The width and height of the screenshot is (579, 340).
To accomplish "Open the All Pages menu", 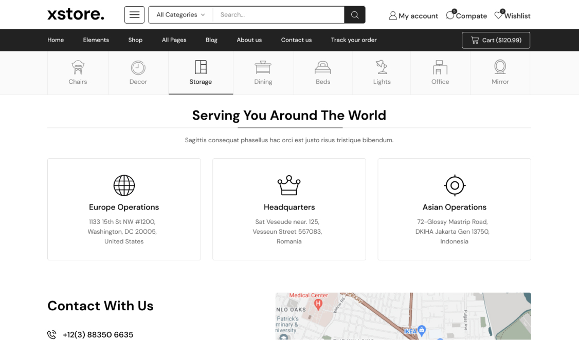I will tap(174, 40).
